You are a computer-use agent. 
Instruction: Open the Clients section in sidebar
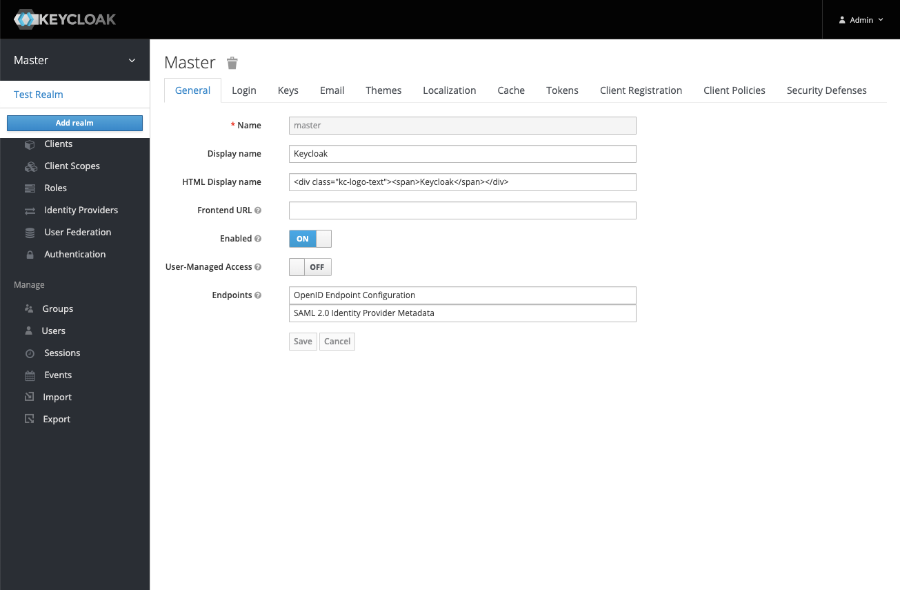58,144
